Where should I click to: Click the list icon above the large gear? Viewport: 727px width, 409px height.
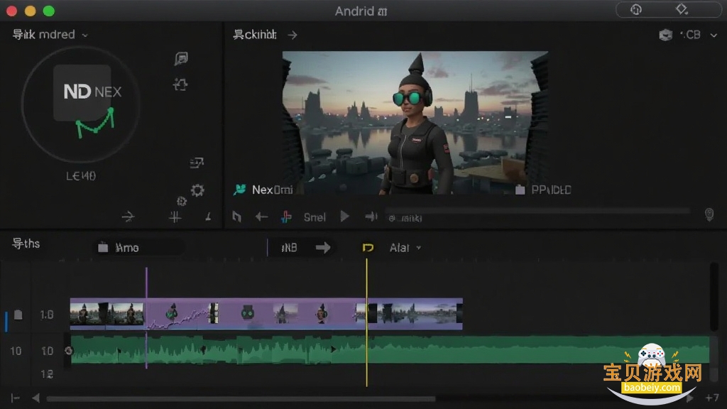[197, 163]
